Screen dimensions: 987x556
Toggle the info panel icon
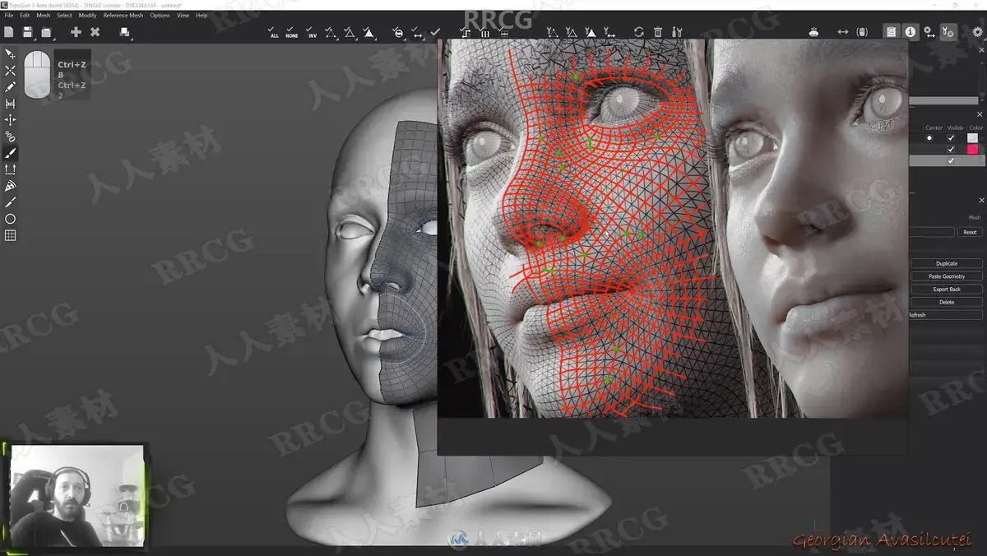coord(911,32)
